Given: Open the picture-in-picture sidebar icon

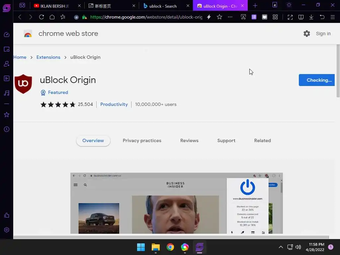Looking at the screenshot, I should (x=7, y=49).
